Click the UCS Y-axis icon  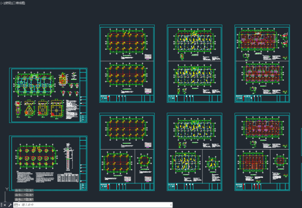coord(7,189)
